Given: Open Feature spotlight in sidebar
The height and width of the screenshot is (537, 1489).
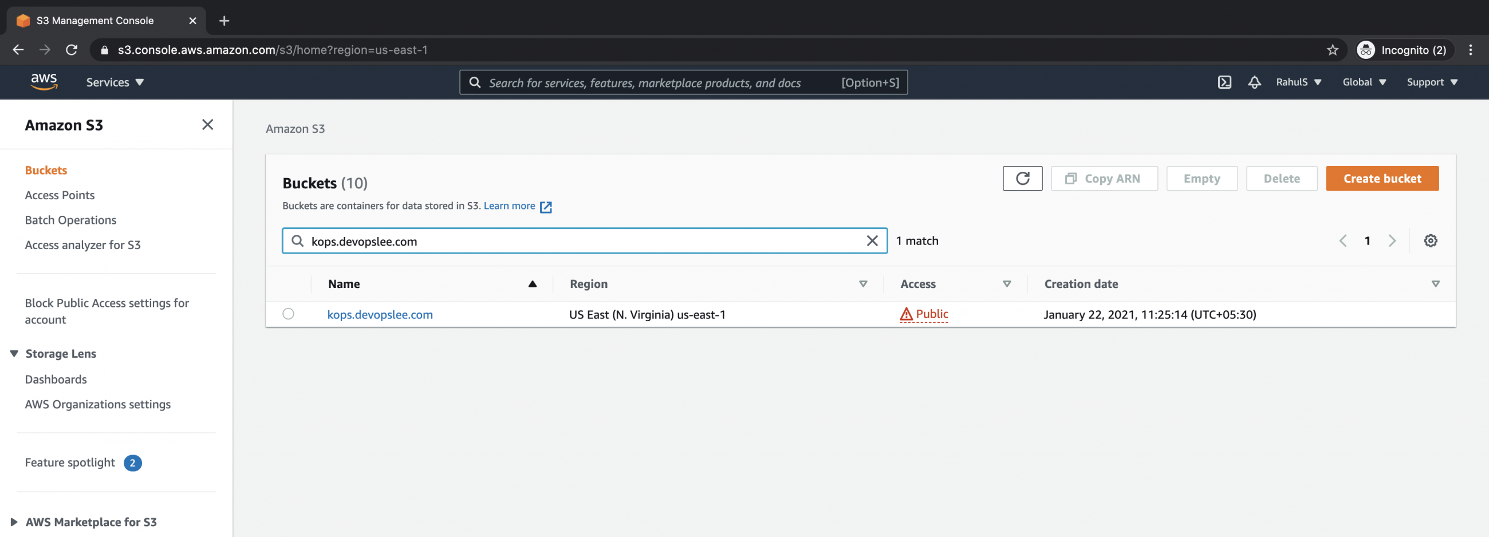Looking at the screenshot, I should [70, 463].
